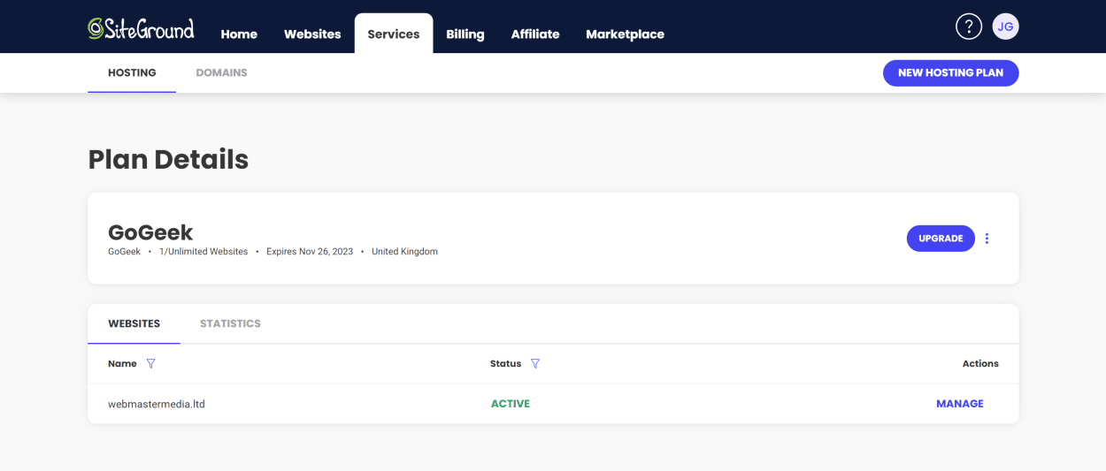This screenshot has height=471, width=1106.
Task: Click the GoGeek plan title
Action: 150,232
